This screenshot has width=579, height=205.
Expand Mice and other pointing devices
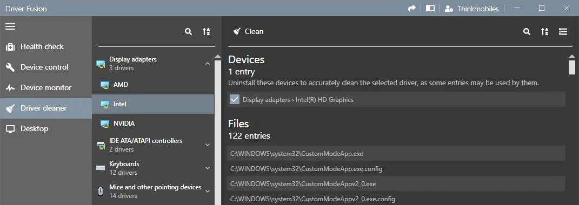[x=208, y=191]
